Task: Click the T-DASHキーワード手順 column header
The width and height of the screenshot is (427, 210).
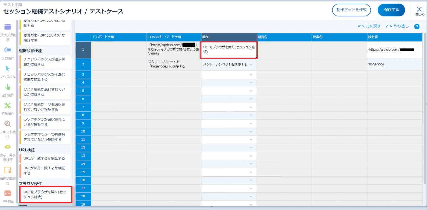Action: pyautogui.click(x=174, y=37)
